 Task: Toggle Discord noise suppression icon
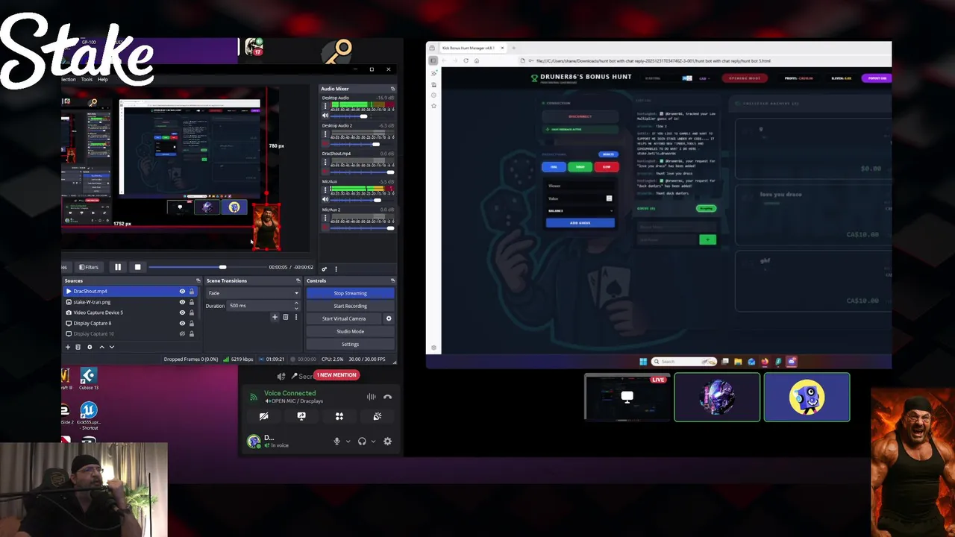point(372,397)
